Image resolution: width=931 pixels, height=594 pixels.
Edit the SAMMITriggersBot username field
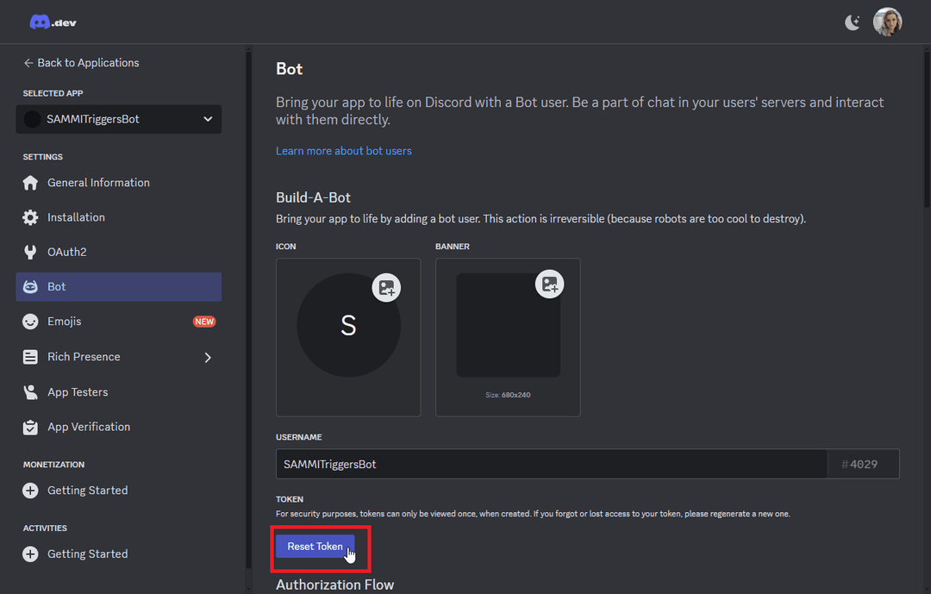[552, 464]
